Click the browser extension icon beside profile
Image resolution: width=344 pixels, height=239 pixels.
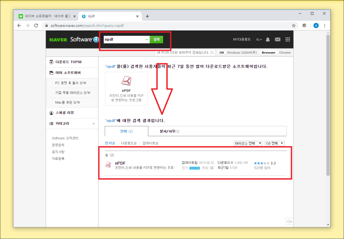(x=304, y=26)
